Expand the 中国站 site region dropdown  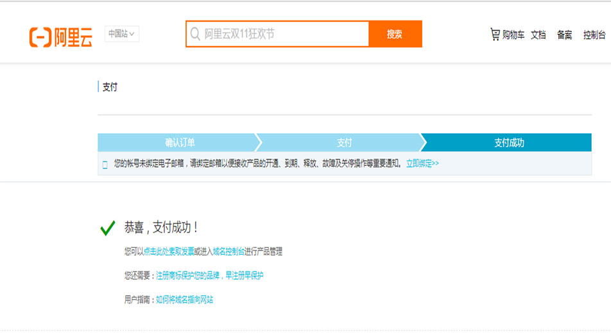121,34
